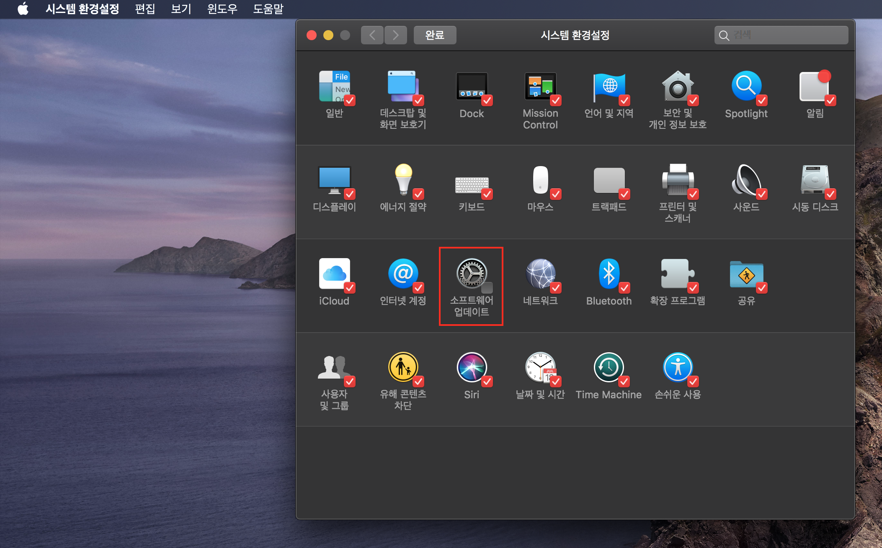Open the 네트워크 preference pane icon
The width and height of the screenshot is (882, 548).
(540, 274)
